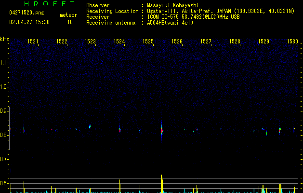Click the meteor label
Image resolution: width=303 pixels, height=193 pixels.
point(68,15)
